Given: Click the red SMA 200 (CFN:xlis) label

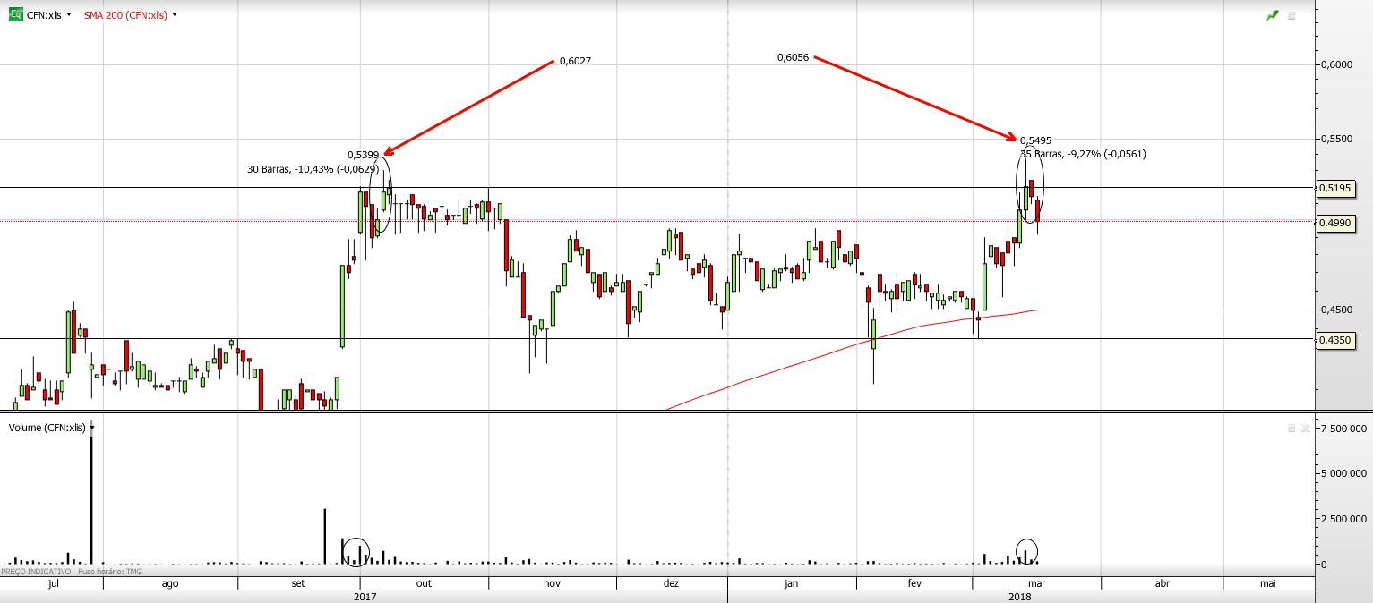Looking at the screenshot, I should [x=124, y=15].
